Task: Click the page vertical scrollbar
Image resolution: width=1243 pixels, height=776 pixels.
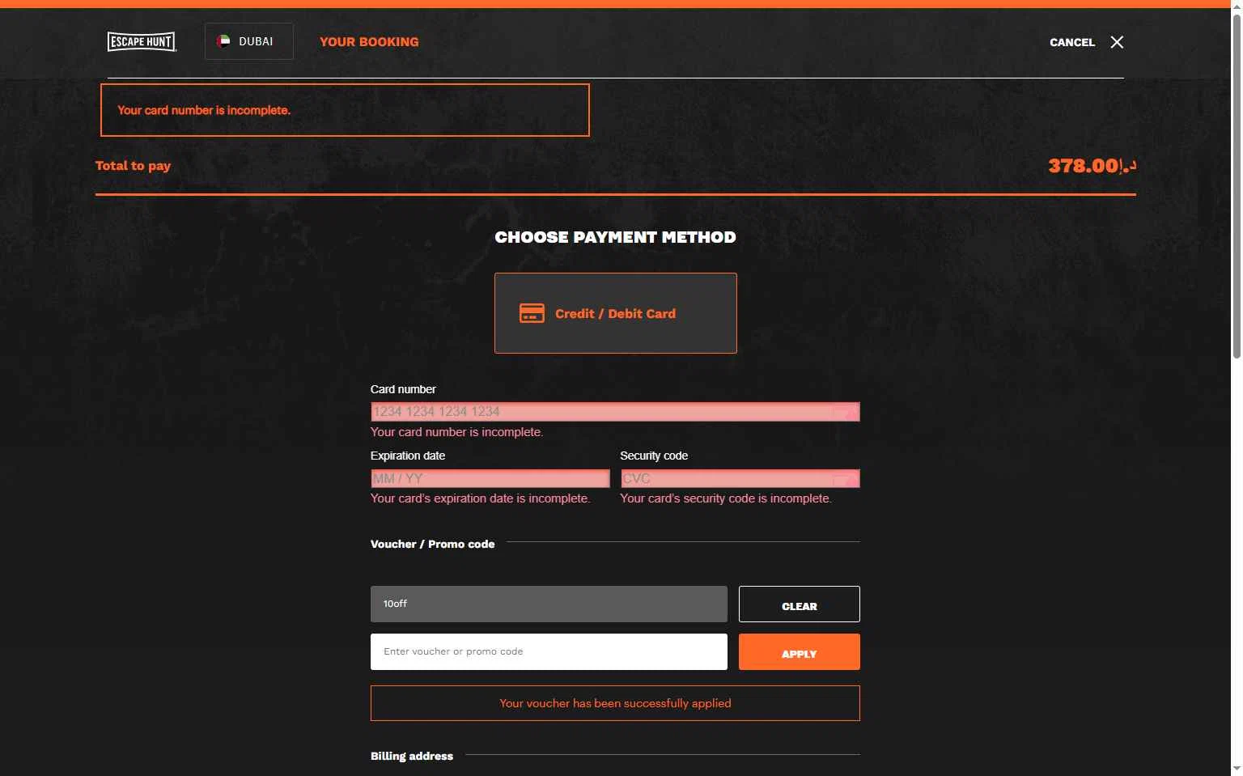Action: pos(1237,186)
